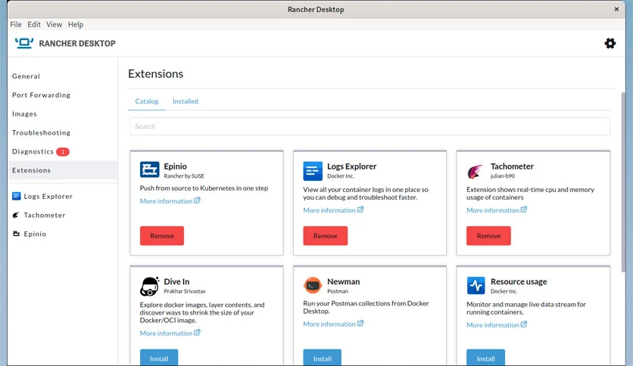Go to General in sidebar

point(26,76)
